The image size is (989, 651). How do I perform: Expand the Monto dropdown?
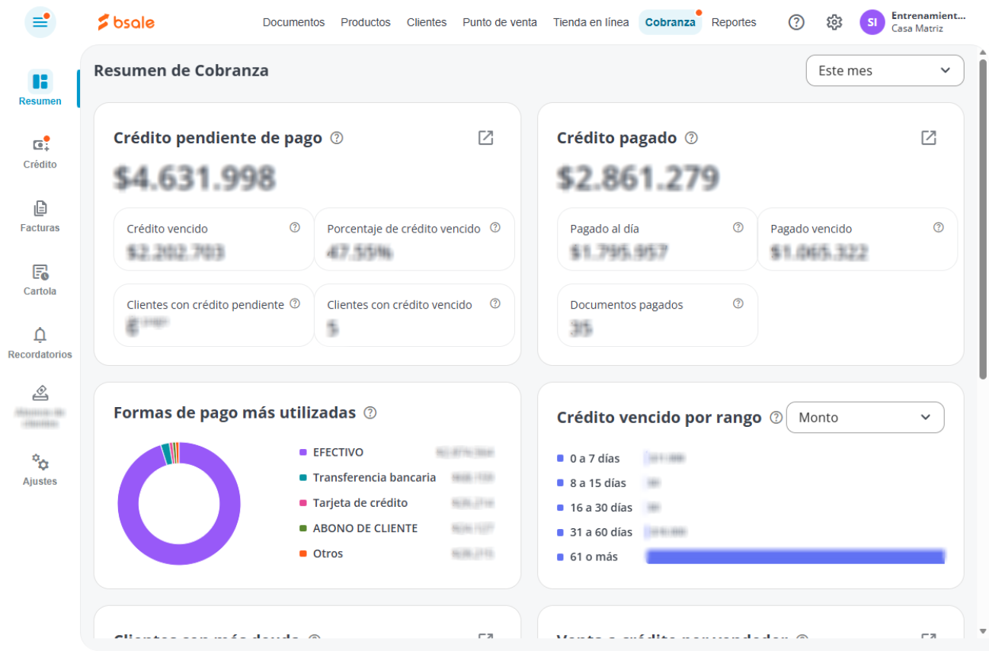point(865,418)
